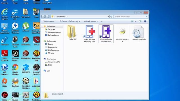The width and height of the screenshot is (180, 101).
Task: Go back with Explorer's Back arrow
Action: pyautogui.click(x=43, y=17)
